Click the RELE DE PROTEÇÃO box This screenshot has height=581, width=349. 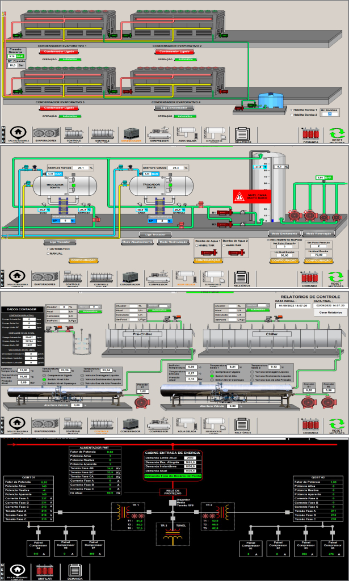point(173,492)
